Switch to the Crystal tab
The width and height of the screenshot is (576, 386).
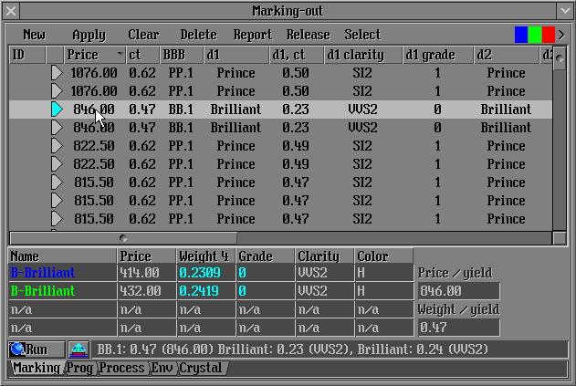coord(200,368)
